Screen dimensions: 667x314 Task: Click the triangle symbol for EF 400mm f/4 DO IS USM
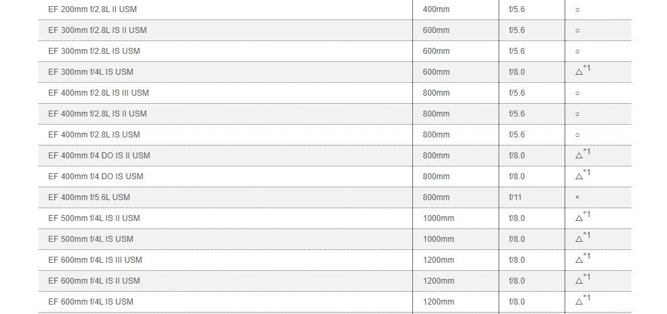579,177
